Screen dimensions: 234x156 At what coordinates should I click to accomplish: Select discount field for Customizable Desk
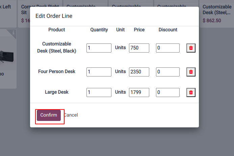pyautogui.click(x=167, y=48)
